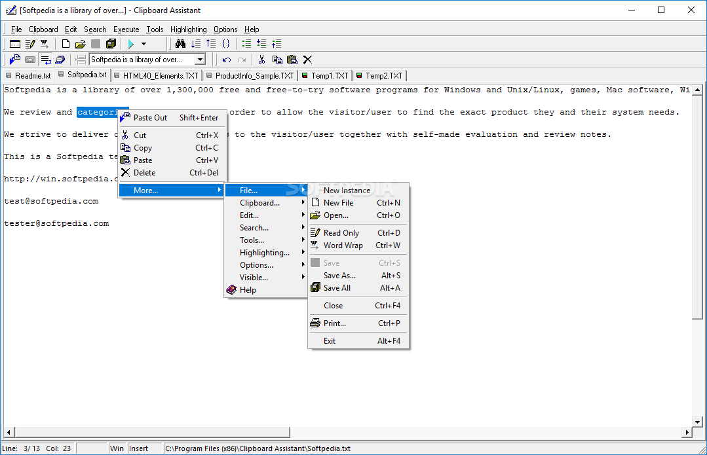Click the curly braces toolbar icon
Screen dimensions: 707x455
point(226,44)
